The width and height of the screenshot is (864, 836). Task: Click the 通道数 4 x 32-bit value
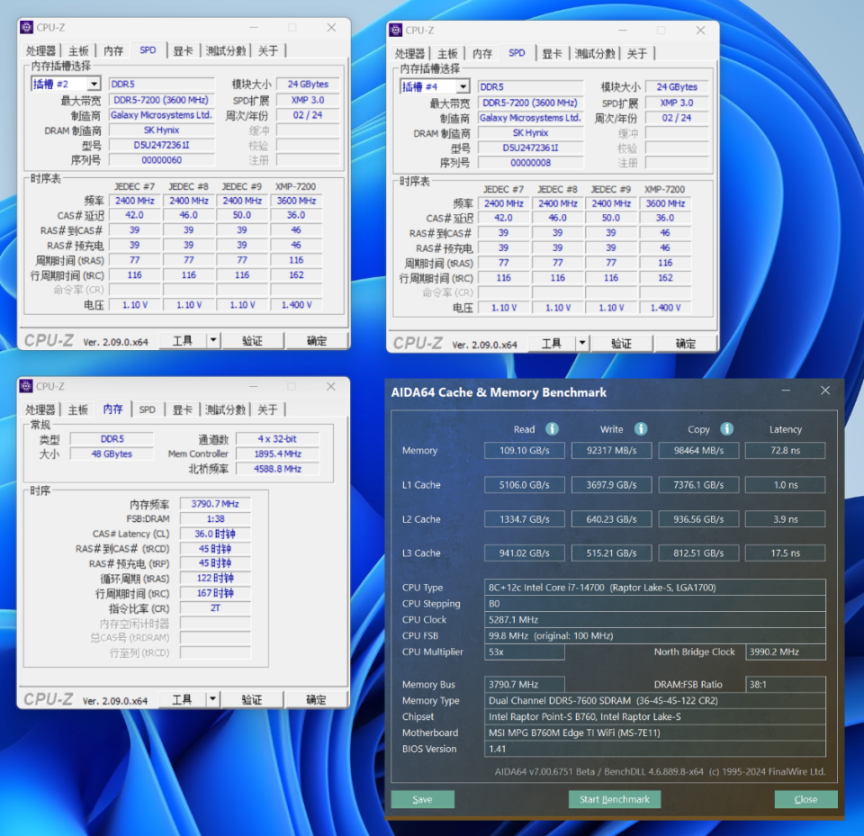(277, 438)
